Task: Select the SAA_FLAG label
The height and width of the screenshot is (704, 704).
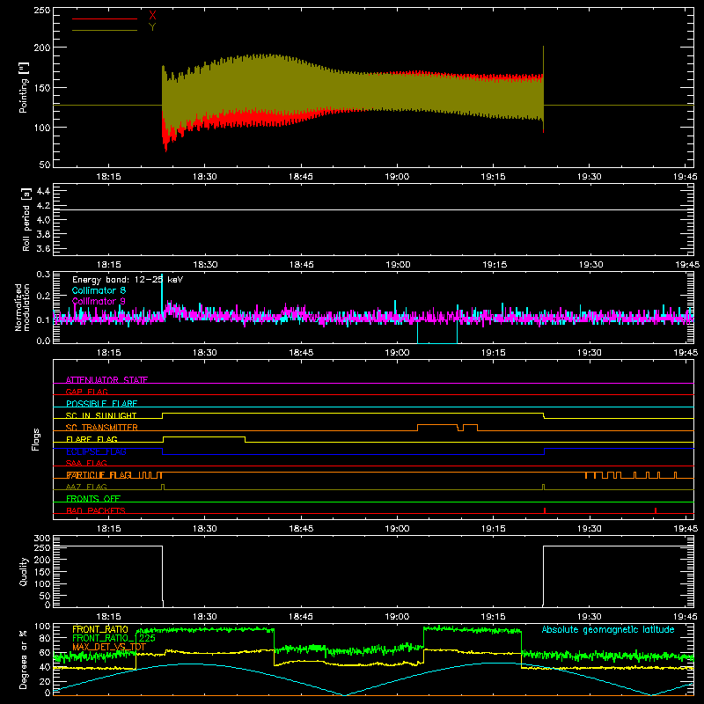Action: 86,463
